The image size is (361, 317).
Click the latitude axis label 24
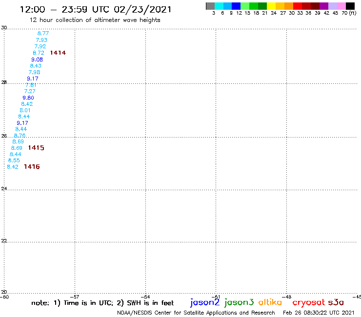coord(4,189)
